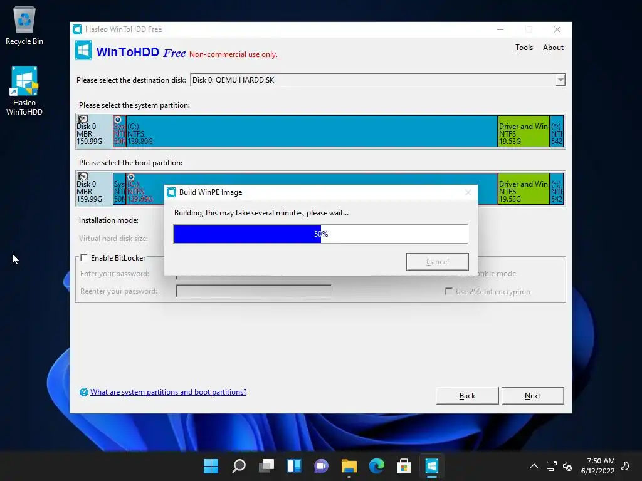
Task: Open the Chat taskbar icon
Action: pyautogui.click(x=322, y=466)
